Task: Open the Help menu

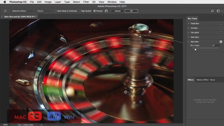Action: pyautogui.click(x=122, y=2)
